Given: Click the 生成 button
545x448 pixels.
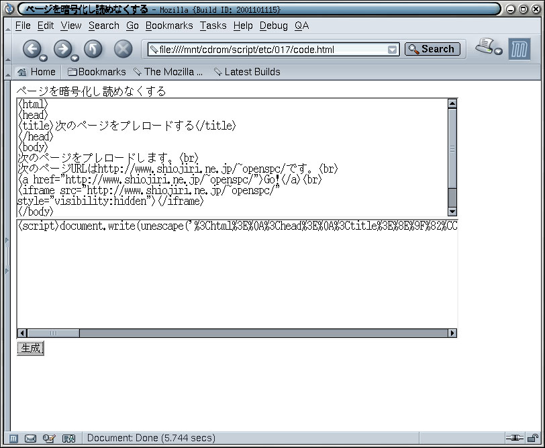Looking at the screenshot, I should coord(30,348).
